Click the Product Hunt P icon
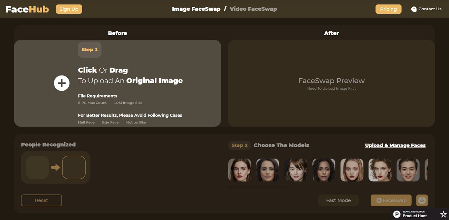Image resolution: width=449 pixels, height=220 pixels. click(397, 214)
